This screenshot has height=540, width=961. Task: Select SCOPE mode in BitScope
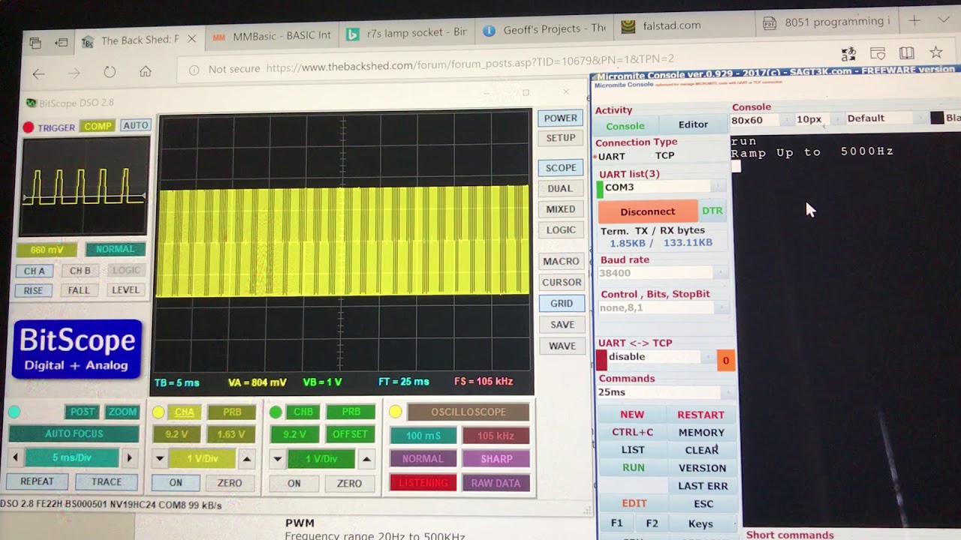561,168
